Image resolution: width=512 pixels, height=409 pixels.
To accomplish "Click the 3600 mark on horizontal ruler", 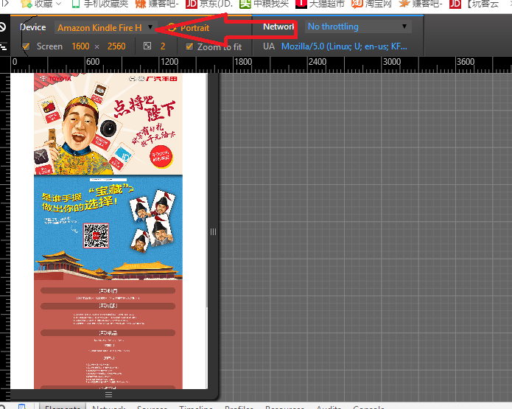I will coord(466,62).
